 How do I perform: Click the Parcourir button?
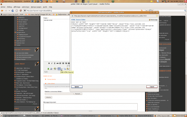pyautogui.click(x=78, y=94)
